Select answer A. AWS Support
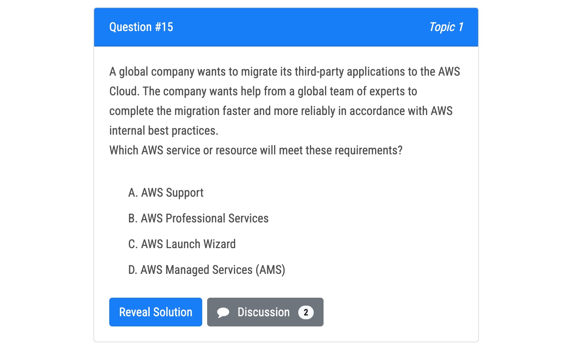The height and width of the screenshot is (348, 570). 166,193
